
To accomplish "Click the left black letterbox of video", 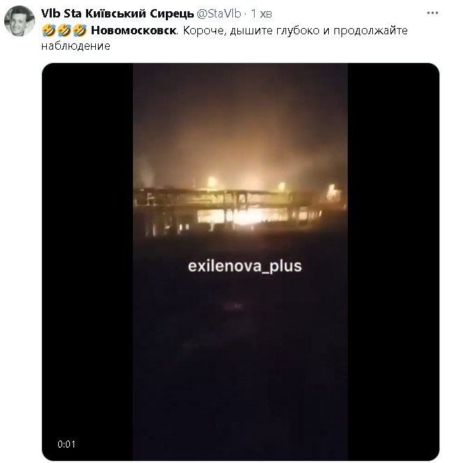I will (x=87, y=261).
